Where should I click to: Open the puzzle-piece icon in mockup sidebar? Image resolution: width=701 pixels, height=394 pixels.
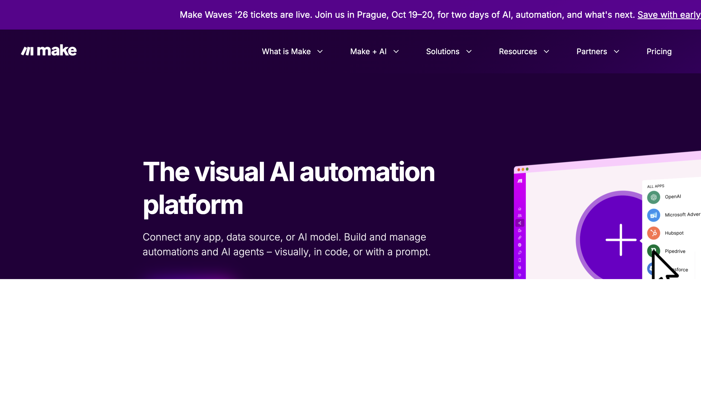click(x=519, y=230)
